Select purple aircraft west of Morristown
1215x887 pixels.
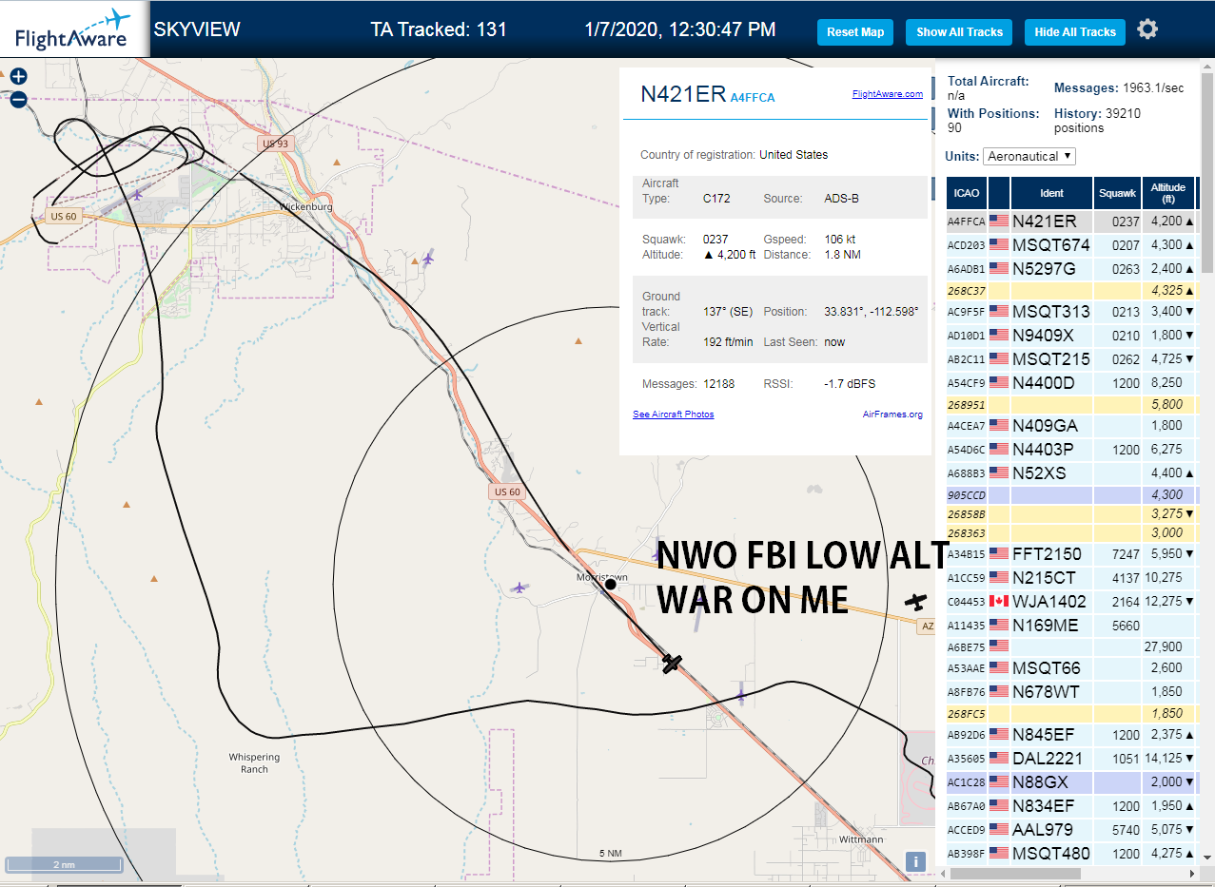(519, 588)
